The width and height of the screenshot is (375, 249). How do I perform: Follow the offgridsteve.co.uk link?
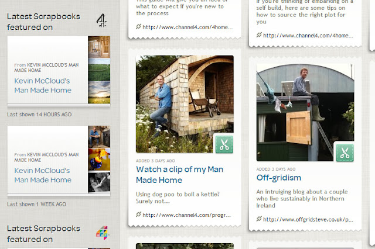pyautogui.click(x=308, y=219)
